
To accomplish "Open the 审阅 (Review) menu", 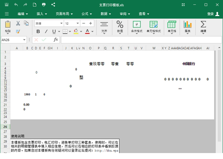I will 125,14.
